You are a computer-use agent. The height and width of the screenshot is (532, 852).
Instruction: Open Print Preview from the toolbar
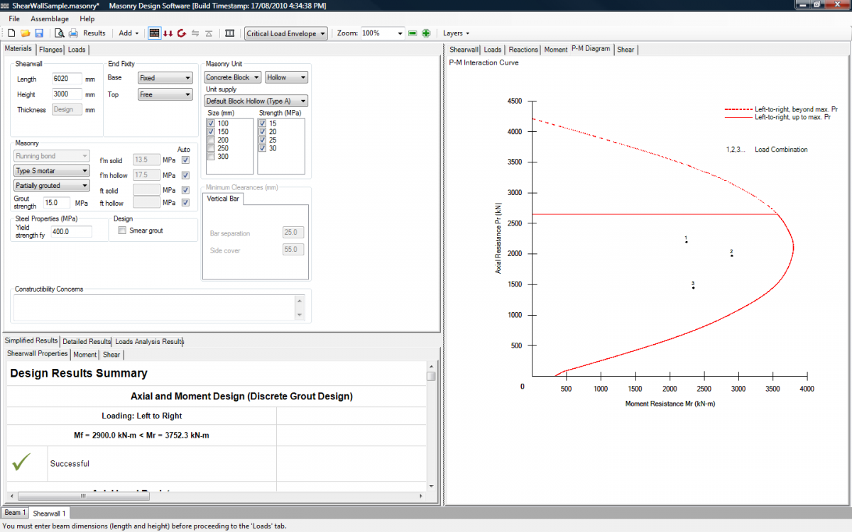tap(60, 33)
